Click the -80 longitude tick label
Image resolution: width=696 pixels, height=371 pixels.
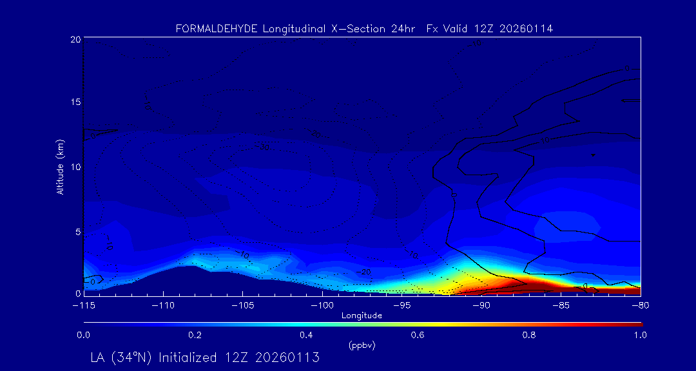[641, 306]
